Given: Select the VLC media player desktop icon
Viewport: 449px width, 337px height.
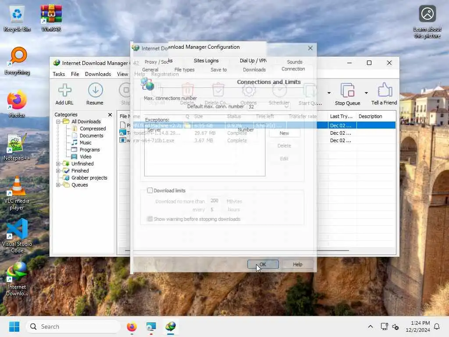Looking at the screenshot, I should pyautogui.click(x=17, y=194).
